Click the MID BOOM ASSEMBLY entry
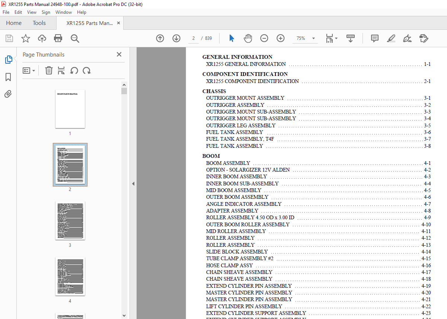447x319 pixels. click(318, 190)
